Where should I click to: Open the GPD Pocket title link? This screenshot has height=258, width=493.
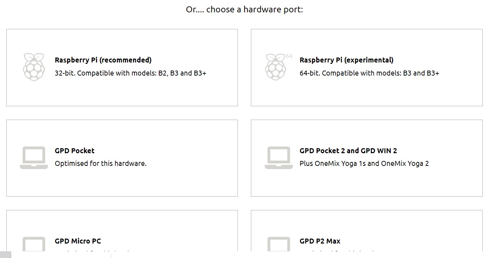(74, 151)
